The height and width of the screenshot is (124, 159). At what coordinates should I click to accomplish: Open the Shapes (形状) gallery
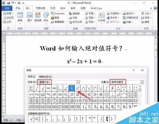tap(46, 18)
